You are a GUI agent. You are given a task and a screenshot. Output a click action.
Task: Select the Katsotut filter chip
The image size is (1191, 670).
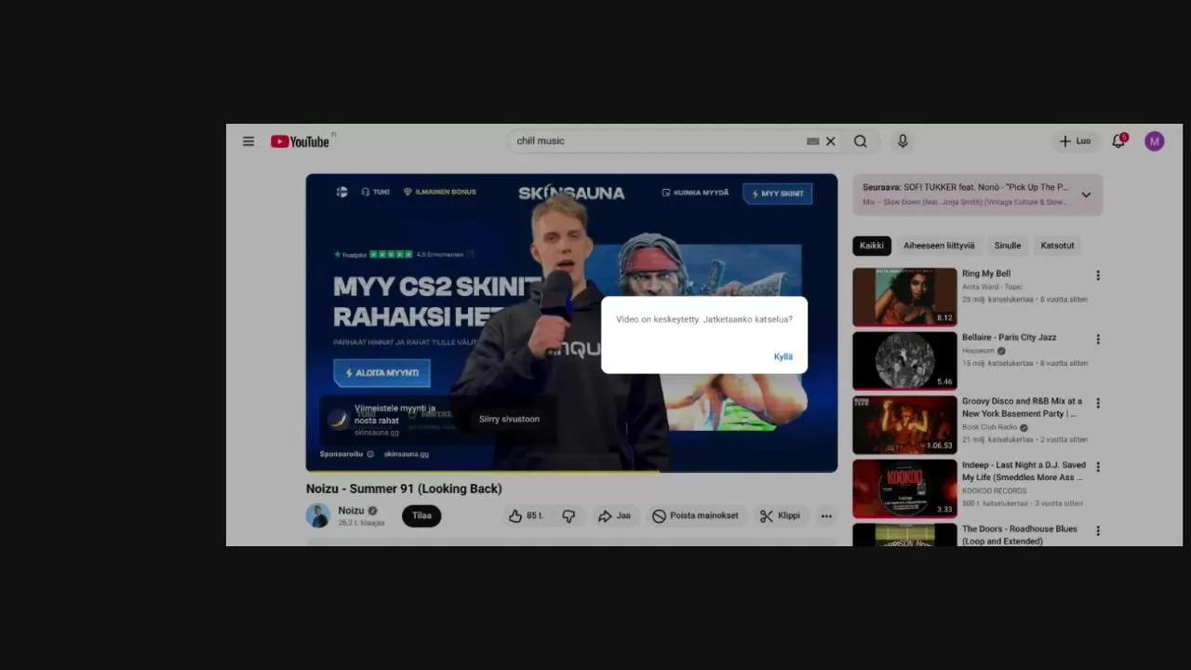pyautogui.click(x=1057, y=246)
